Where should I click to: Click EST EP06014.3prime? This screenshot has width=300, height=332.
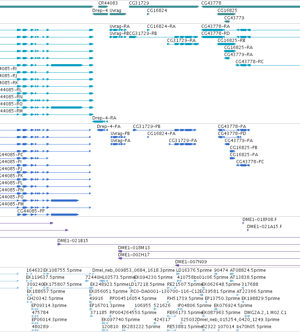pyautogui.click(x=49, y=320)
